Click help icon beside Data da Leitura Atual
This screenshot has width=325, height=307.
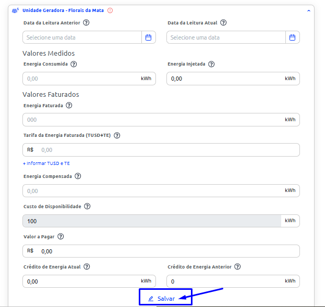coord(223,23)
